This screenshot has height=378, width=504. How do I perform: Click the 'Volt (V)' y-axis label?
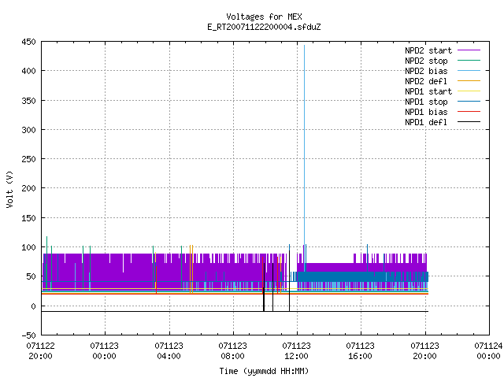pyautogui.click(x=9, y=189)
